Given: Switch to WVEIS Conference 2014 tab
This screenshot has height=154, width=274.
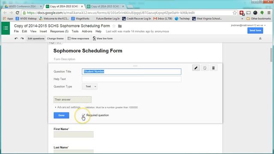Looking at the screenshot, I should [23, 6].
